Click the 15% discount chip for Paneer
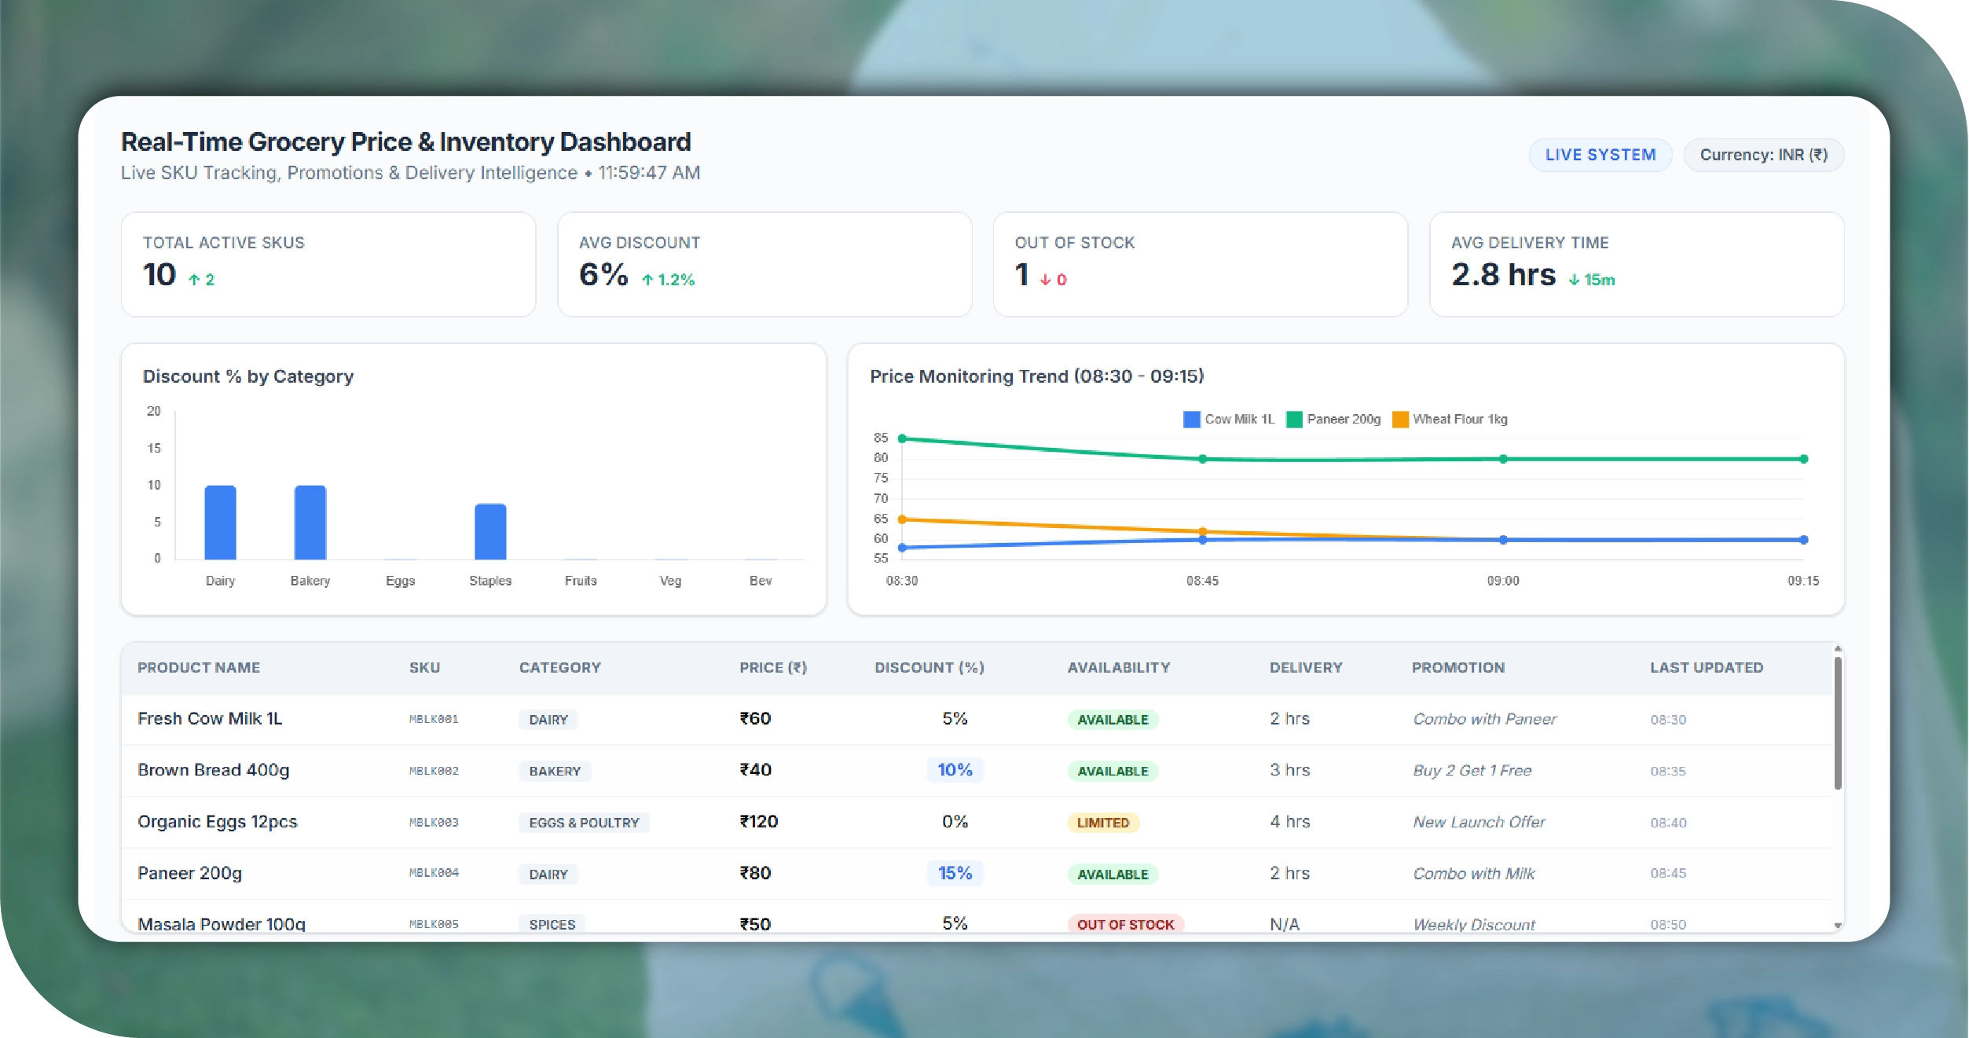Viewport: 1969px width, 1038px height. (x=955, y=873)
